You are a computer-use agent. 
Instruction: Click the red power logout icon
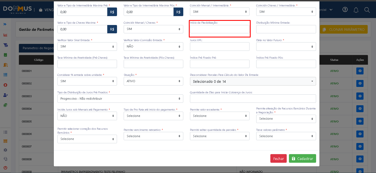pos(5,168)
